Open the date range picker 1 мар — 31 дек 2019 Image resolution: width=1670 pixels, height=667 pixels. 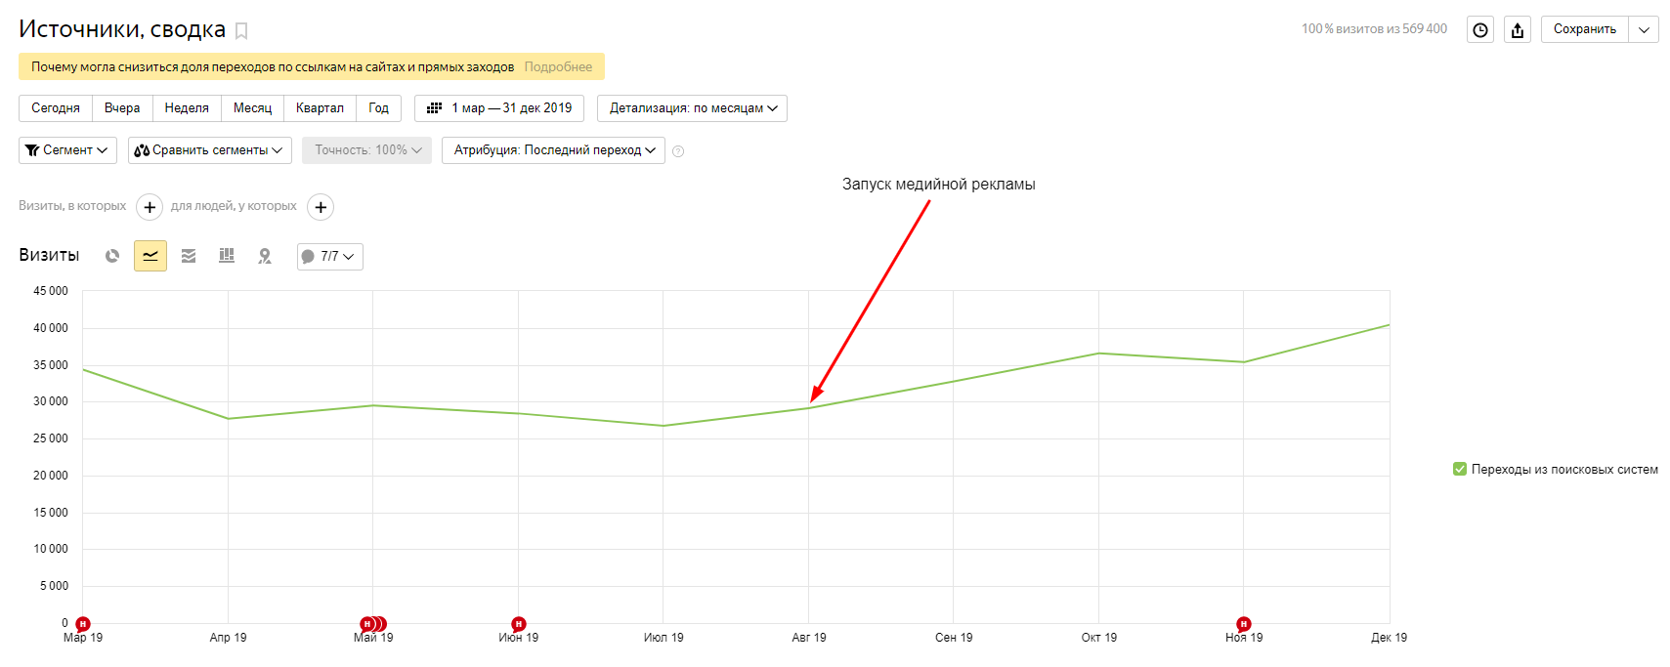(499, 108)
